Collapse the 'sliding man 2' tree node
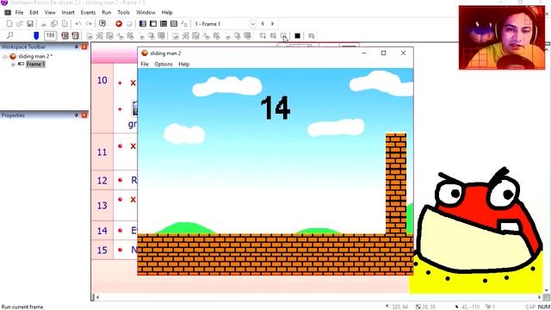Viewport: 551px width, 310px height. pyautogui.click(x=5, y=57)
